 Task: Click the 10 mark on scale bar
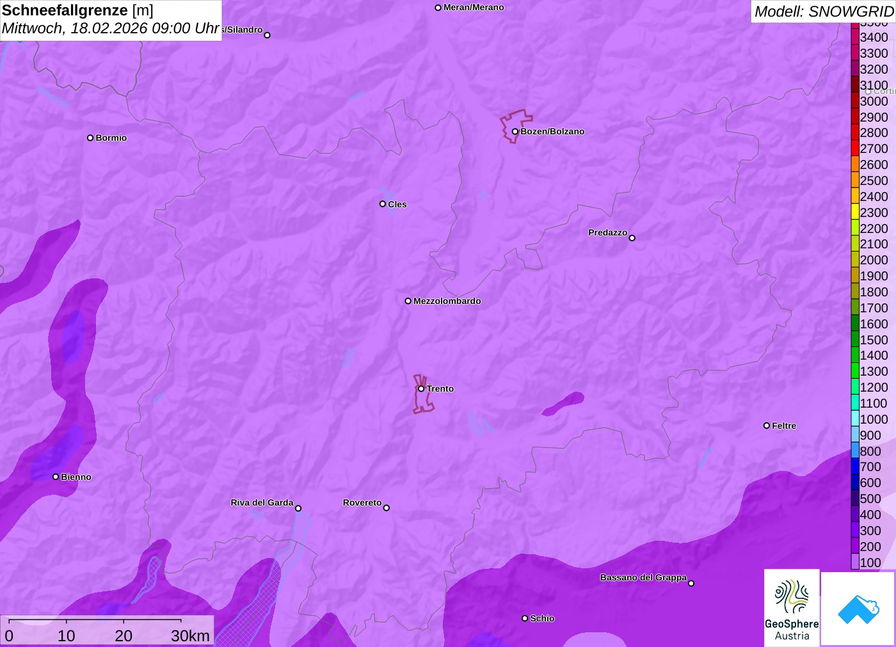(67, 635)
